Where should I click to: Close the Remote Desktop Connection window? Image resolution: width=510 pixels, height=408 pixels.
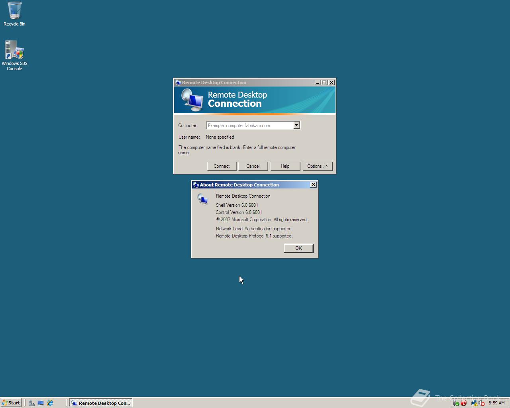(x=331, y=82)
